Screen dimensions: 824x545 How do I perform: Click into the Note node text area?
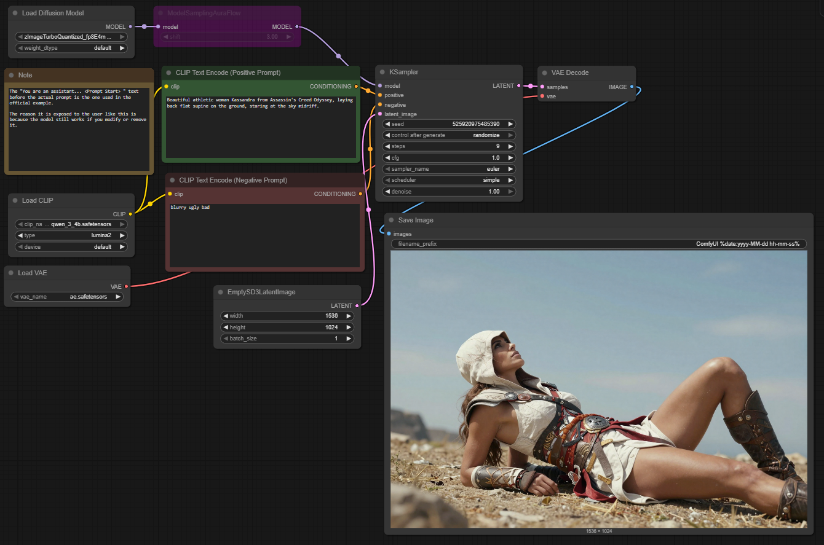(79, 128)
